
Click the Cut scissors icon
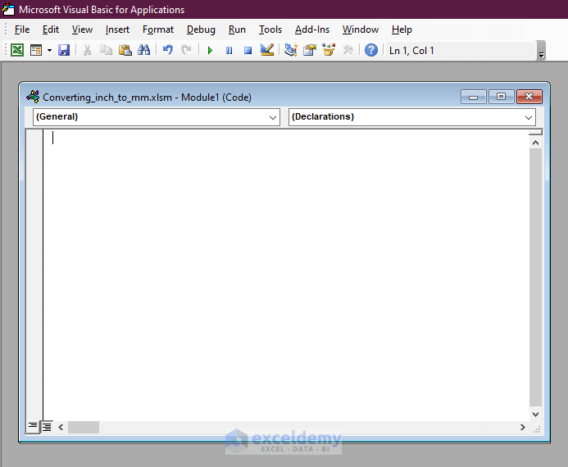tap(87, 50)
